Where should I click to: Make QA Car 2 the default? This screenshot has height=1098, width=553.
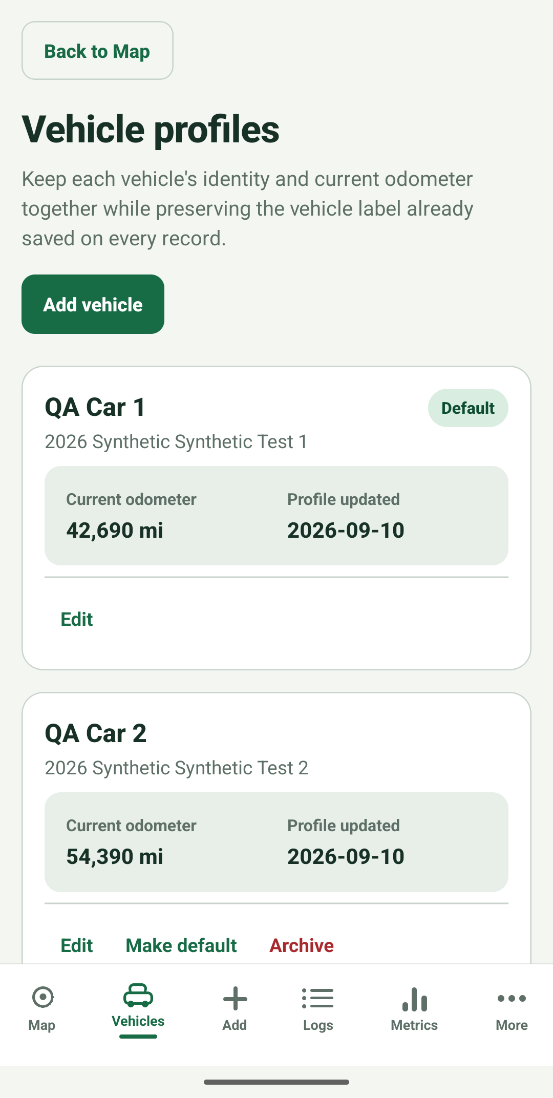pos(181,945)
